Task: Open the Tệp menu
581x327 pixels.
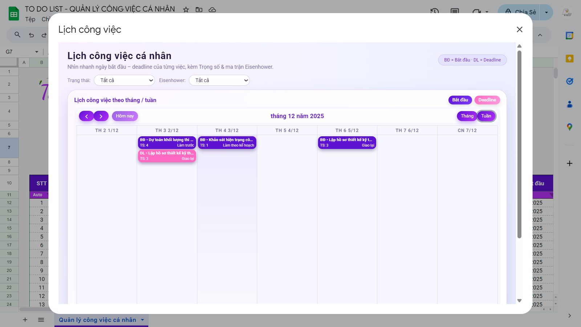Action: (x=30, y=19)
